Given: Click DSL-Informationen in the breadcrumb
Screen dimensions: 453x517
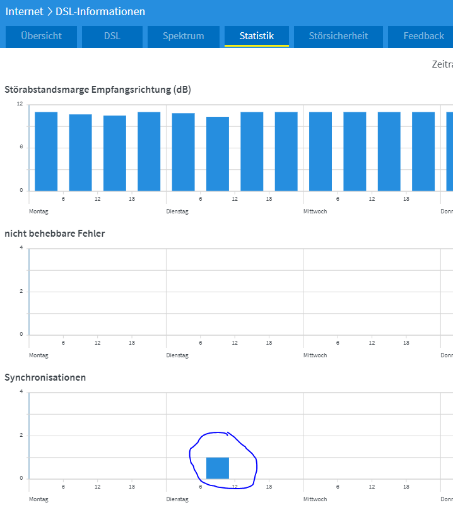Looking at the screenshot, I should (x=100, y=11).
